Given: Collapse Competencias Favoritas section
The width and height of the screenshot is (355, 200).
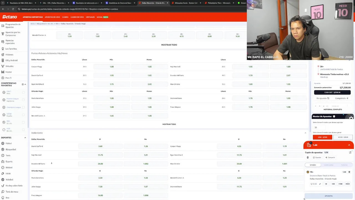Looking at the screenshot, I should point(25,84).
